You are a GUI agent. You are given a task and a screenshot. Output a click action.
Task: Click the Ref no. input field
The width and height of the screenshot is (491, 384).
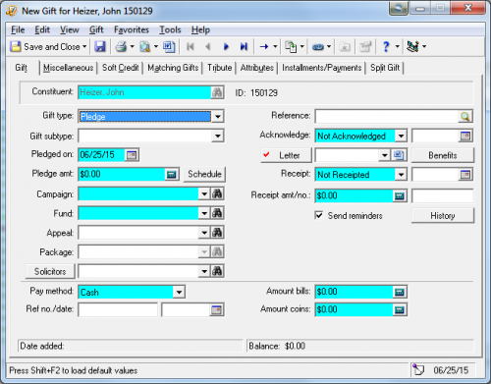point(118,309)
